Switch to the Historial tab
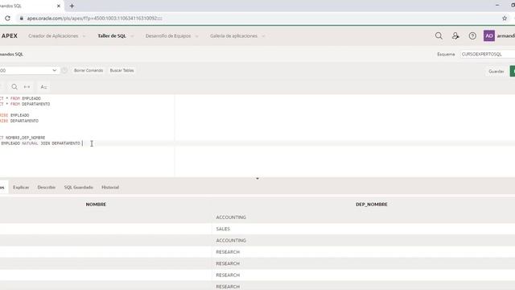The height and width of the screenshot is (290, 515). [x=110, y=187]
